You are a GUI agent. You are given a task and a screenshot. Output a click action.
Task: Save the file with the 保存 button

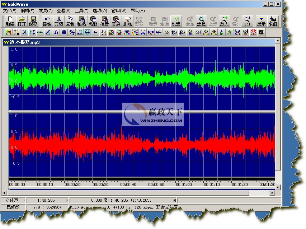pyautogui.click(x=33, y=21)
